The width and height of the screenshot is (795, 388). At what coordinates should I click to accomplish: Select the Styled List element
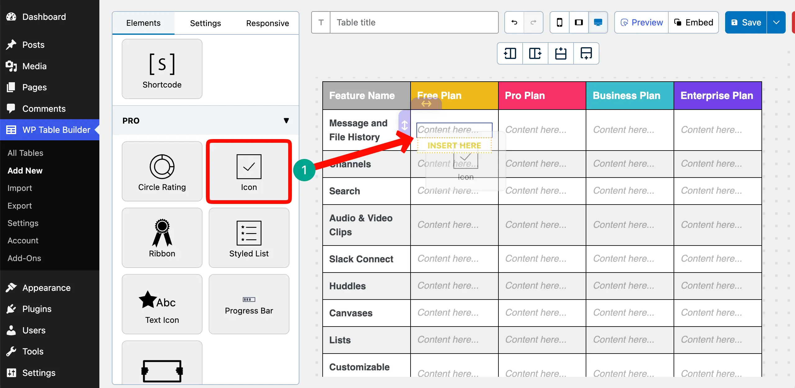(x=248, y=237)
